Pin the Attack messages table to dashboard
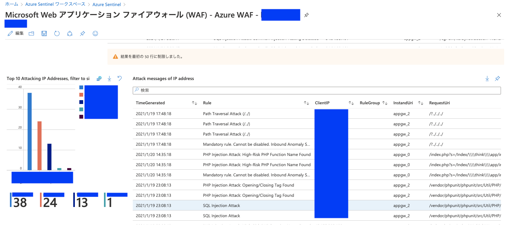 497,78
